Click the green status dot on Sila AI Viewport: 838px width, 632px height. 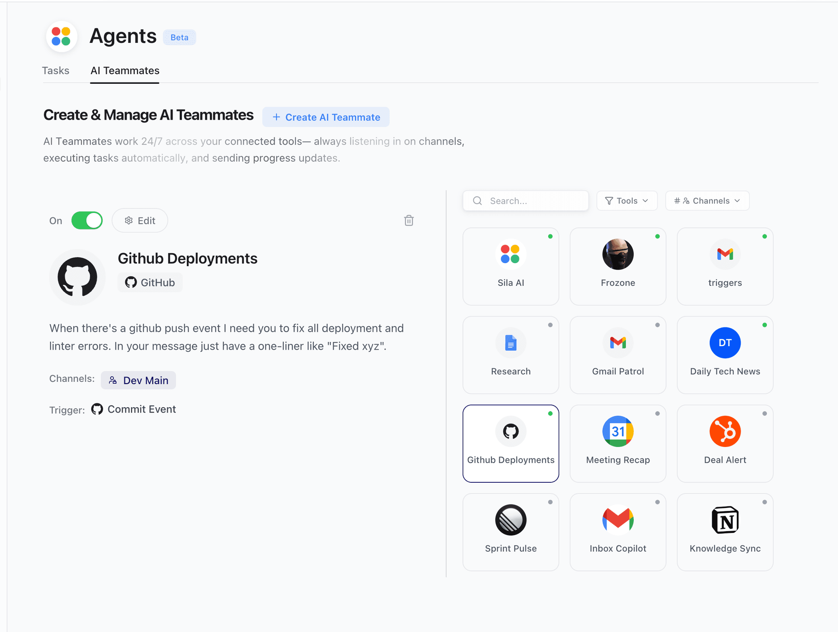click(x=550, y=236)
